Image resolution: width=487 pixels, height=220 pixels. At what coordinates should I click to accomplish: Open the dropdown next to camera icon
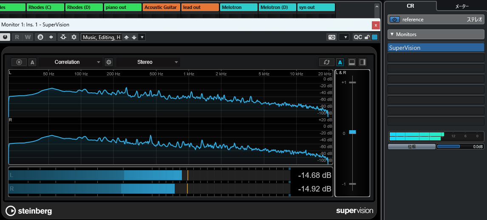click(x=344, y=37)
